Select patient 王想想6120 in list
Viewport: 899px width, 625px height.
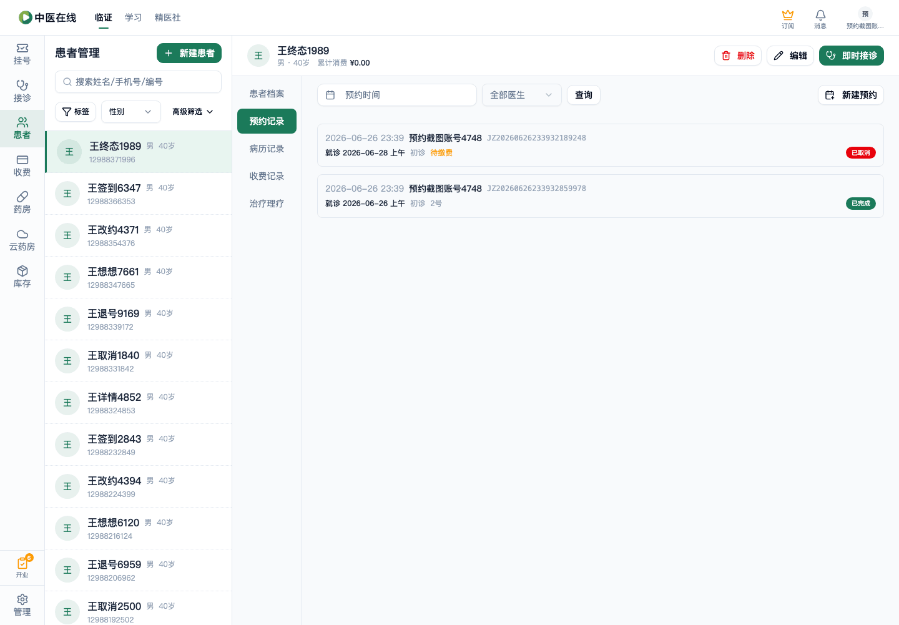(x=138, y=528)
